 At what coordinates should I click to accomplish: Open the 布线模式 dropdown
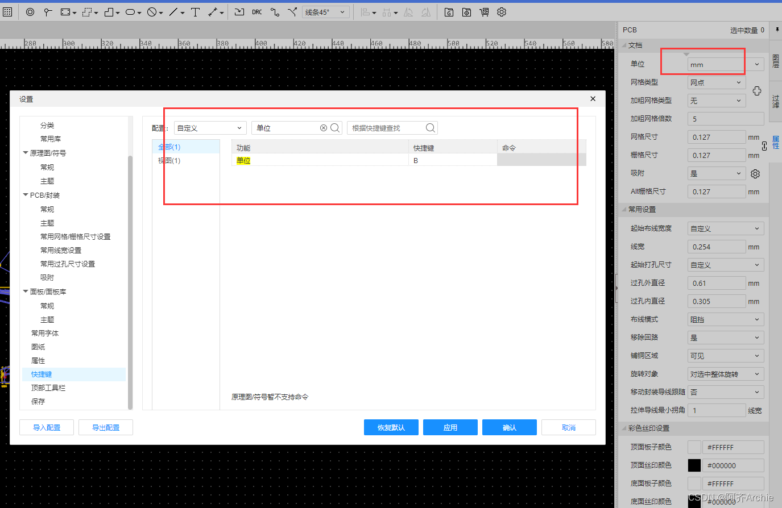[726, 319]
